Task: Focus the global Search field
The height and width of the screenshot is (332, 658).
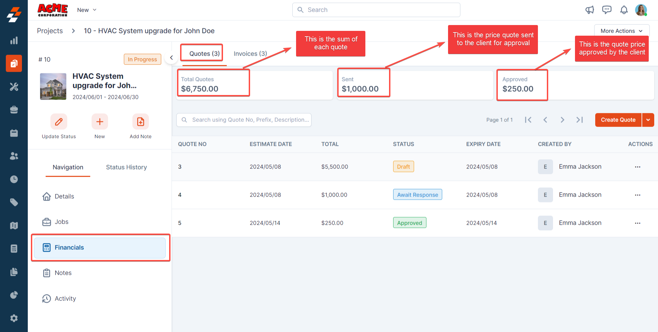Action: tap(376, 10)
